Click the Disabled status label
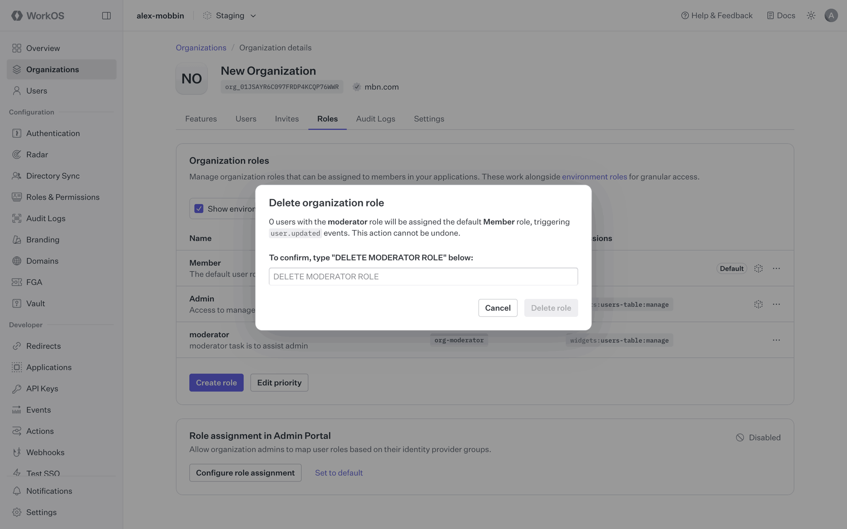847x529 pixels. tap(758, 437)
